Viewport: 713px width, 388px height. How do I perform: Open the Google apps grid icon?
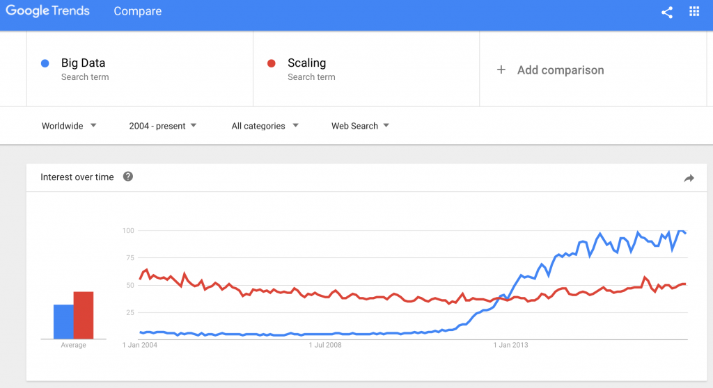point(694,11)
